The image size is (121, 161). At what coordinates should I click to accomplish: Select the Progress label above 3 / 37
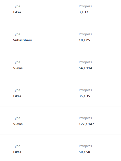85,6
